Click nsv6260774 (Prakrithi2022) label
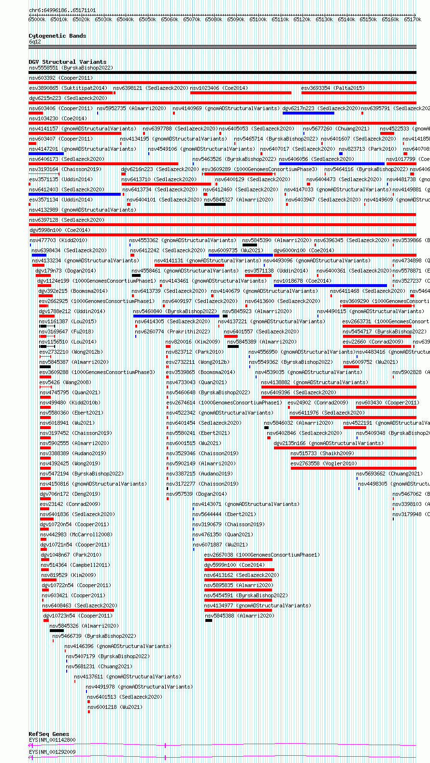 pyautogui.click(x=172, y=331)
